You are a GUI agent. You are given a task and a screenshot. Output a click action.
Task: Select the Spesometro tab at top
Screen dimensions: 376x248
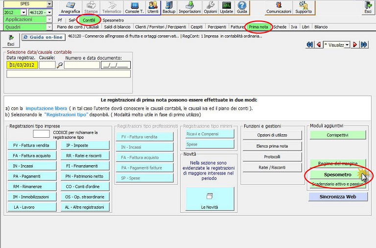click(x=113, y=20)
